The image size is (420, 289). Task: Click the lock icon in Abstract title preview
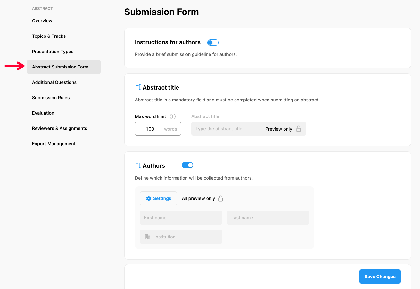299,129
